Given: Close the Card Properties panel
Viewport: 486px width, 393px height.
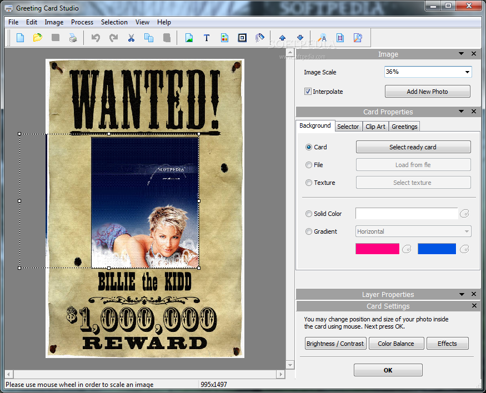Looking at the screenshot, I should click(474, 111).
